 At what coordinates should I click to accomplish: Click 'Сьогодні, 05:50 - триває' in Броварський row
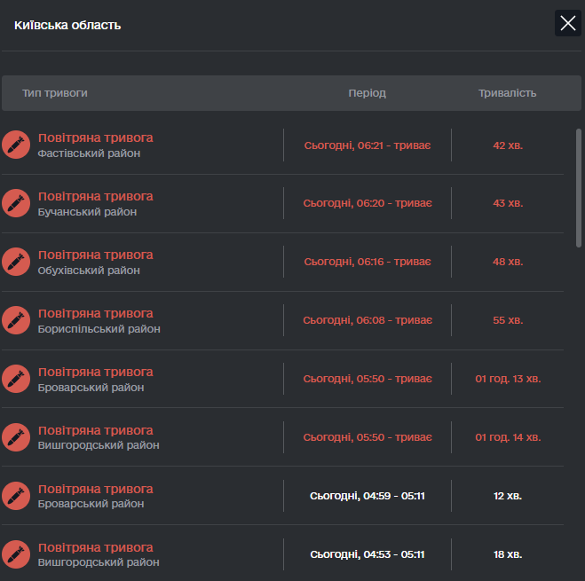click(368, 379)
